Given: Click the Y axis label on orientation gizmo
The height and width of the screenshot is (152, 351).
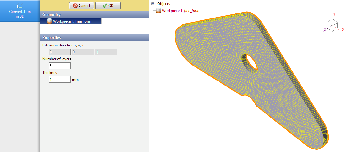Looking at the screenshot, I should click(x=334, y=14).
